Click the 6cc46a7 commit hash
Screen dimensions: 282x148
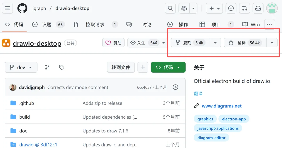[x=144, y=87]
